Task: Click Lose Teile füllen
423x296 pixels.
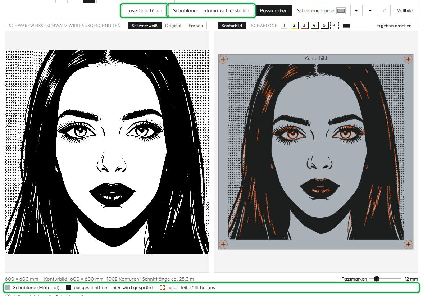Action: click(144, 10)
